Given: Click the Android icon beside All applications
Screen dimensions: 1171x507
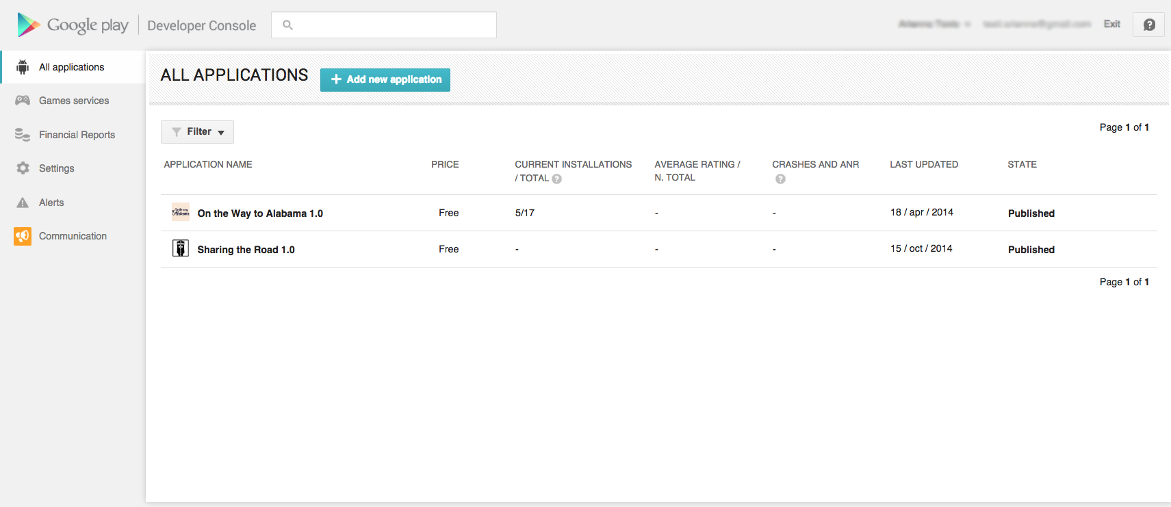Looking at the screenshot, I should pos(23,67).
